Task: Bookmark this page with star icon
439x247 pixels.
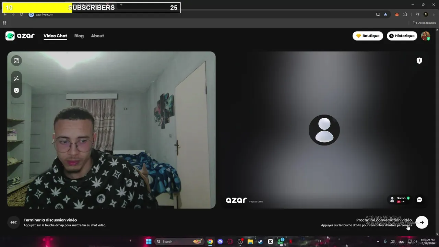Action: pyautogui.click(x=385, y=14)
